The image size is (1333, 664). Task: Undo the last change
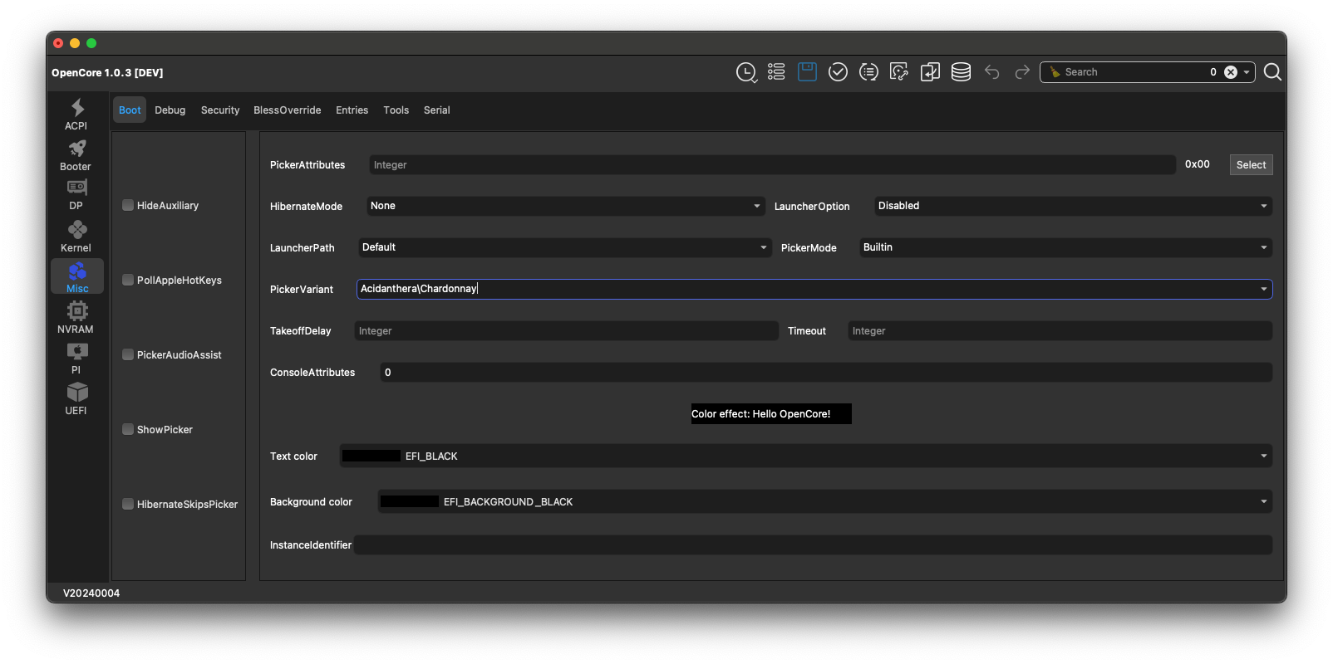[x=991, y=72]
